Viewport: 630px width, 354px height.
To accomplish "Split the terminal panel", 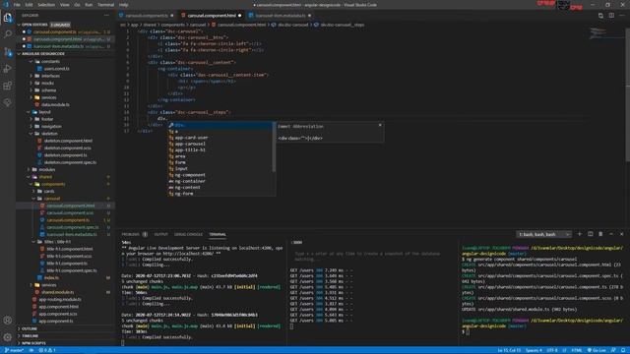I will (591, 234).
